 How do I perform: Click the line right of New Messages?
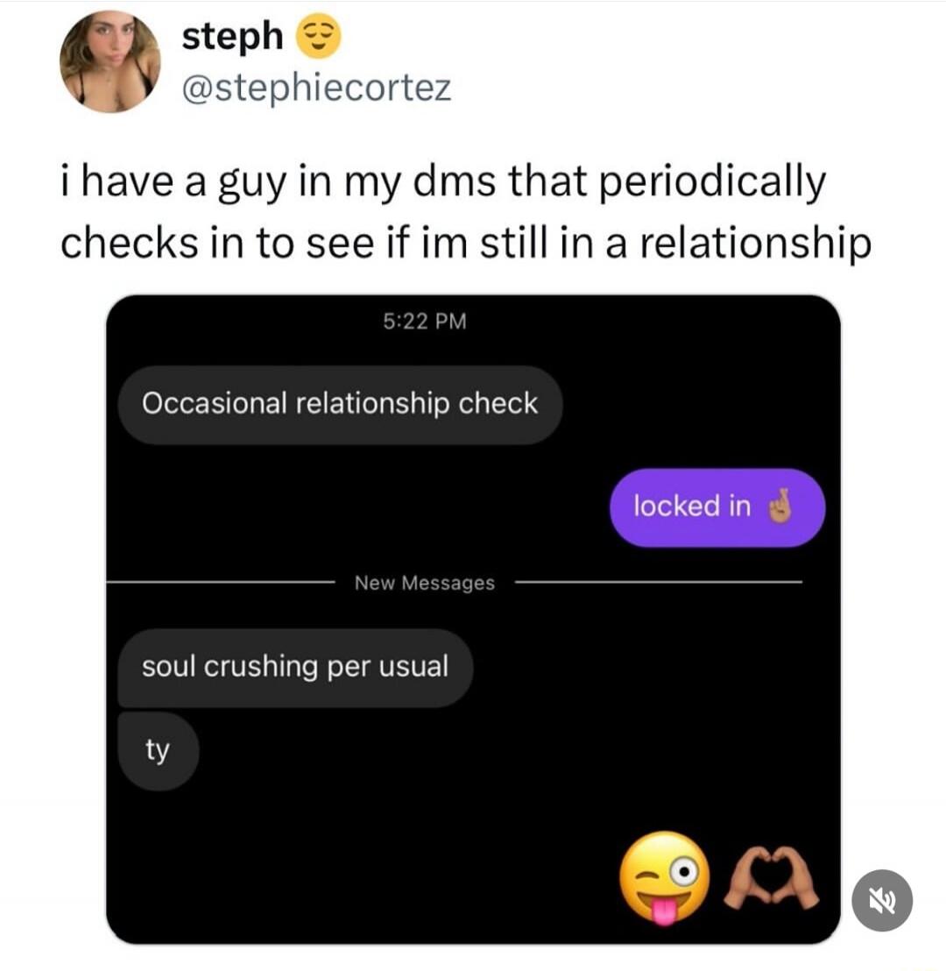coord(658,582)
